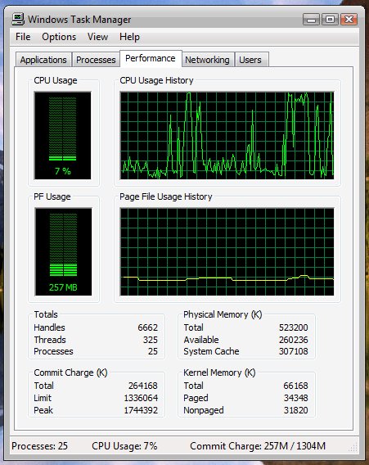Open the View menu

97,37
